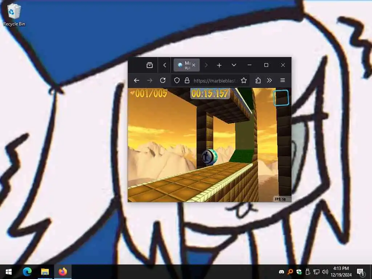This screenshot has height=279, width=372.
Task: Open the Action Center notifications
Action: pos(361,272)
